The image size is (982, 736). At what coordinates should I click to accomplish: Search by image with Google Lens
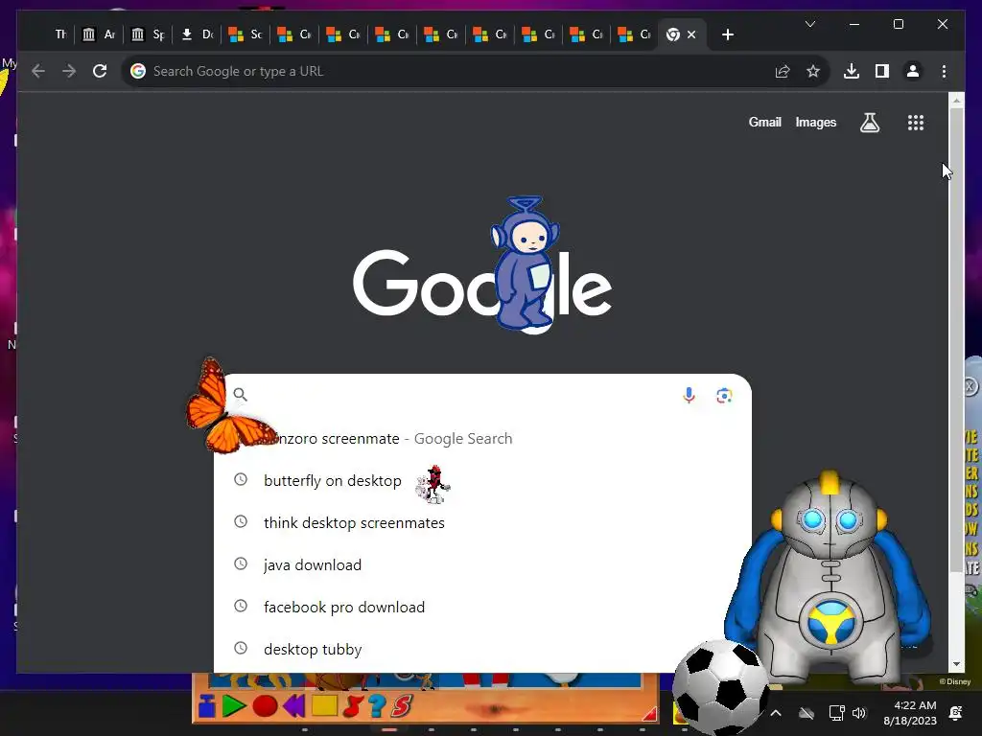(x=724, y=396)
